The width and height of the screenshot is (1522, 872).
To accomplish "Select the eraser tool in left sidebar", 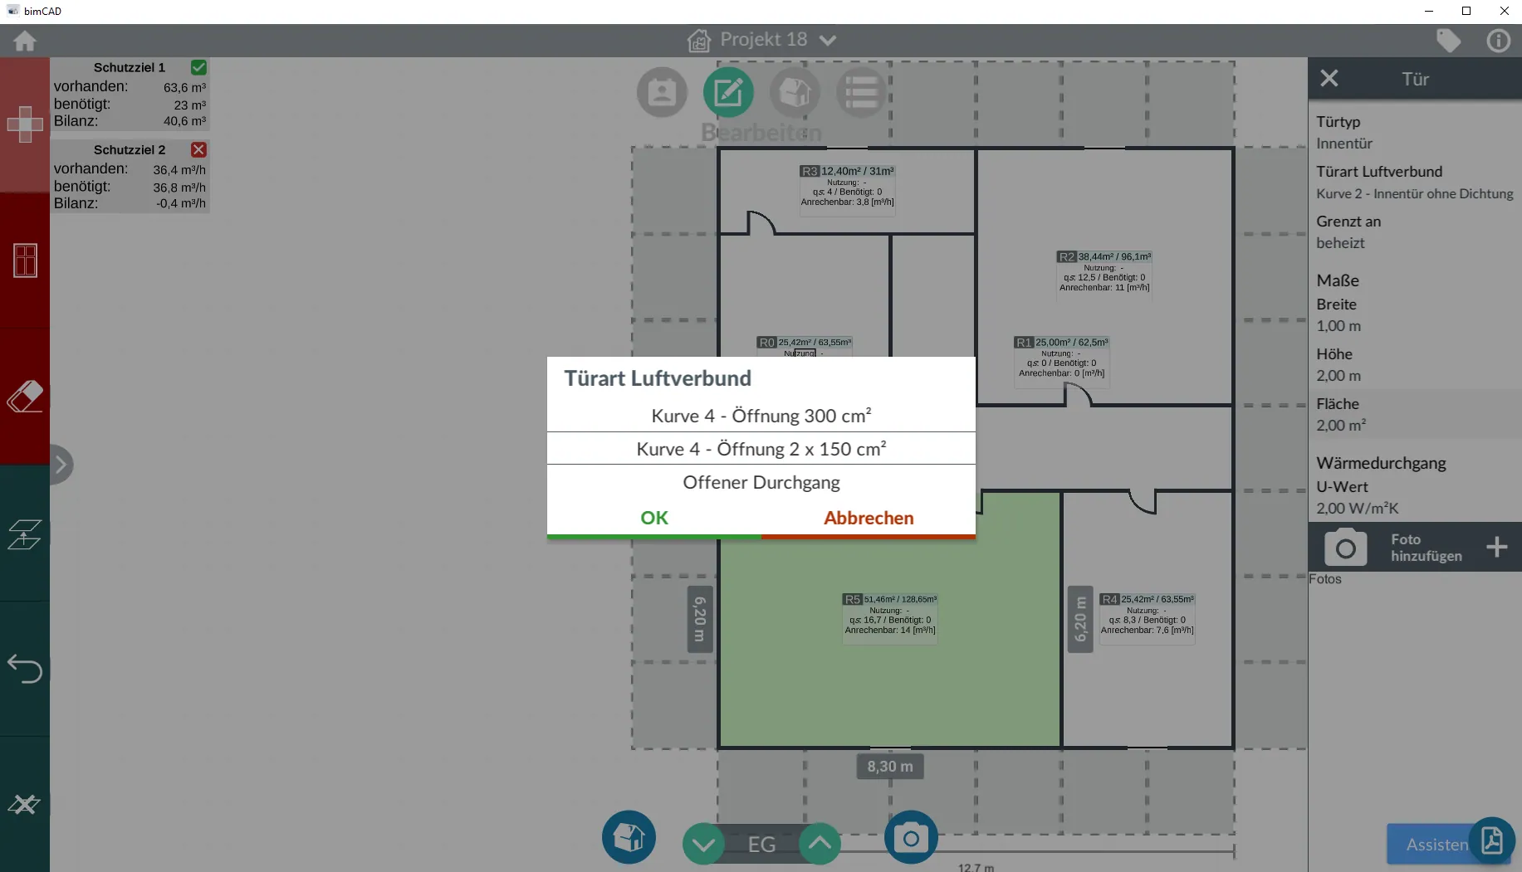I will (24, 397).
